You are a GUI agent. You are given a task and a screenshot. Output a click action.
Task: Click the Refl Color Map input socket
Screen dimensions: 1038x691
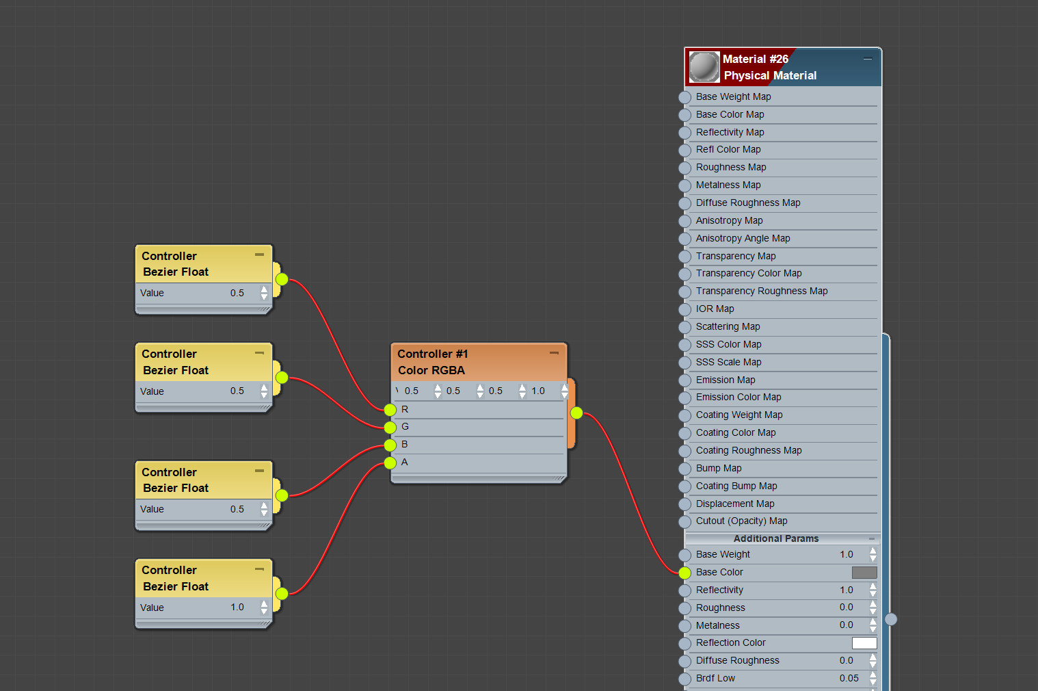(685, 150)
